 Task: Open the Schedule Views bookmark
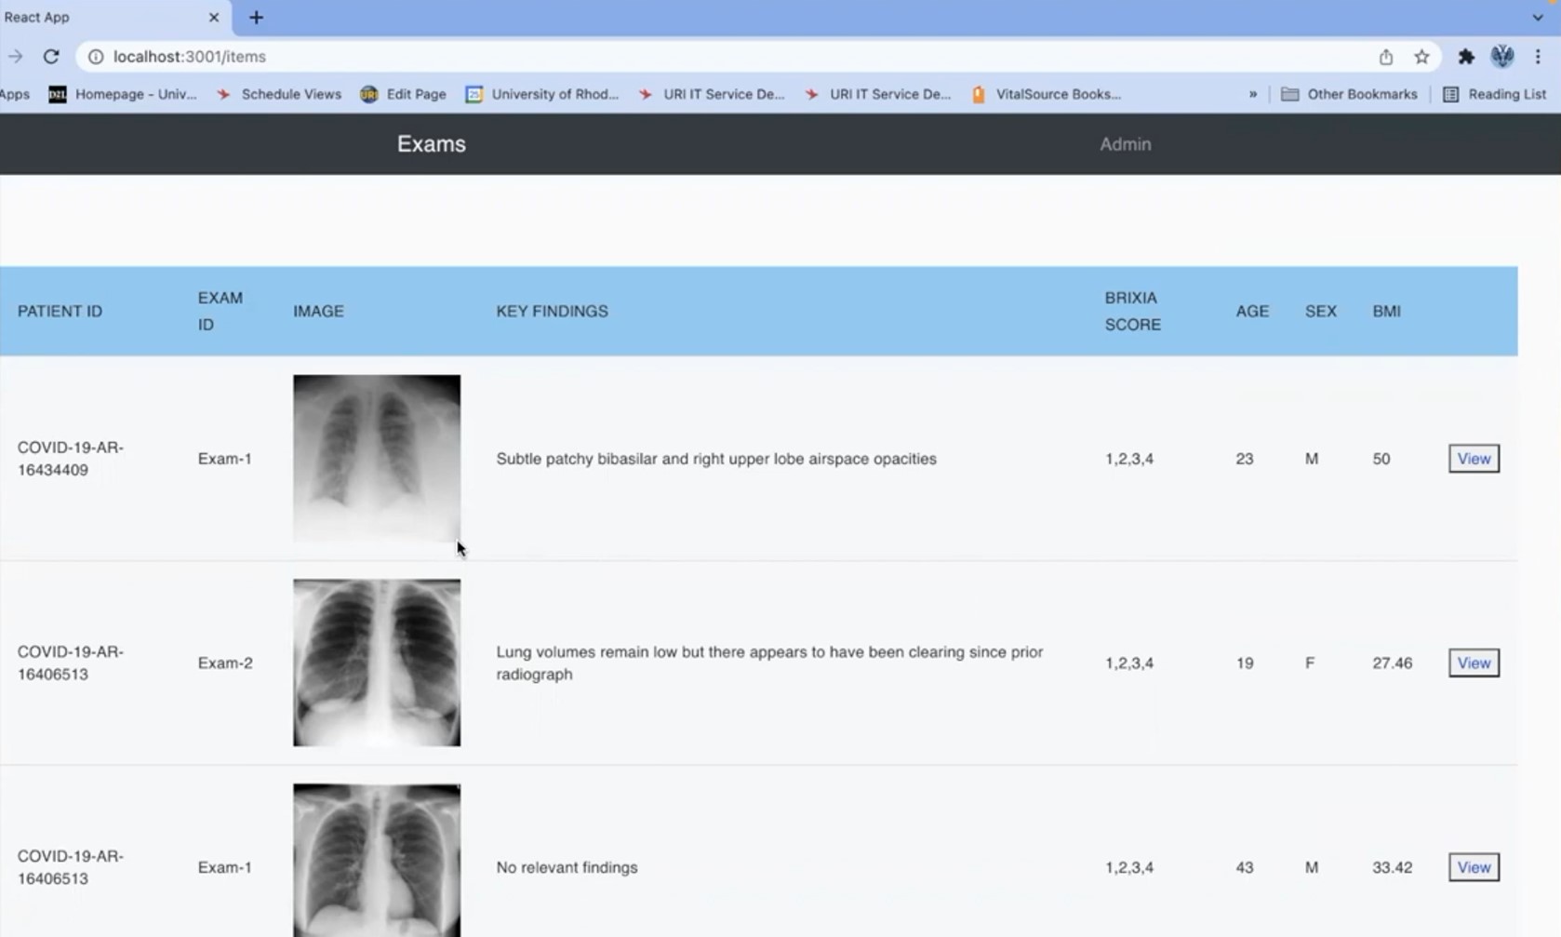(279, 94)
